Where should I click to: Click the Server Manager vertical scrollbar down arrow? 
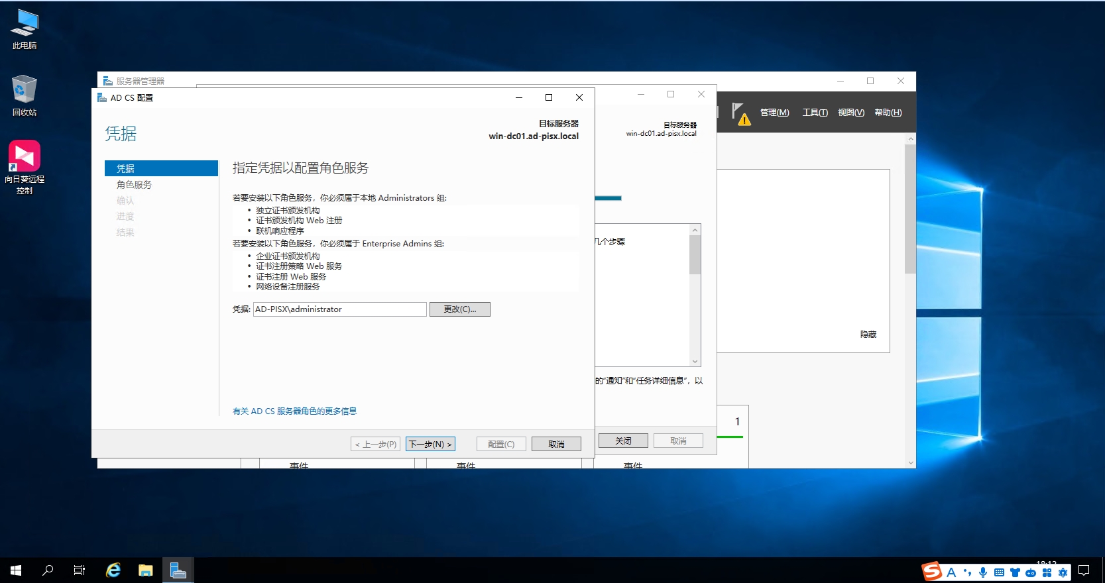point(910,463)
